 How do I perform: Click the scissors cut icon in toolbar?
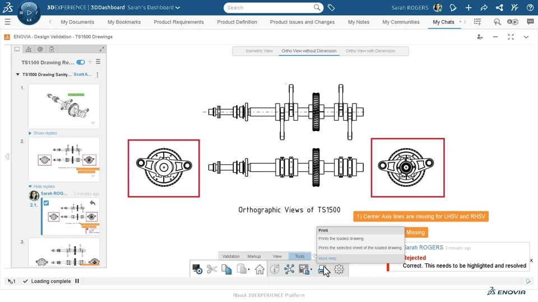click(x=212, y=270)
